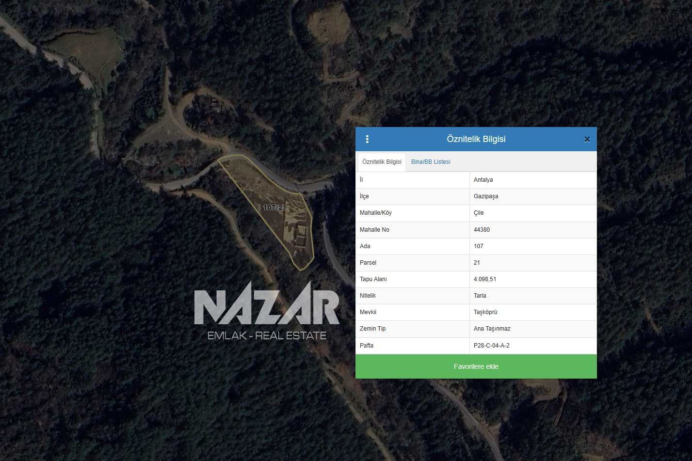Switch to the Bina/BB Listesi tab

coord(431,162)
